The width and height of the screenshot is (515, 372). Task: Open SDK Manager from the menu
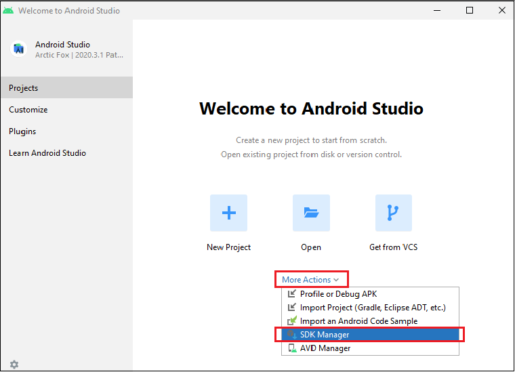coord(370,335)
